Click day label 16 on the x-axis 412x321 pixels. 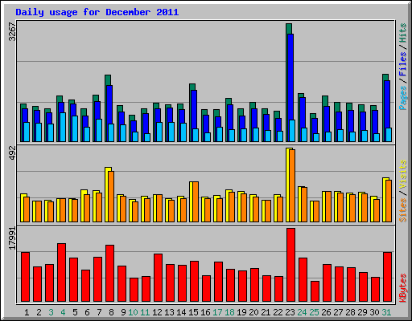pyautogui.click(x=205, y=312)
